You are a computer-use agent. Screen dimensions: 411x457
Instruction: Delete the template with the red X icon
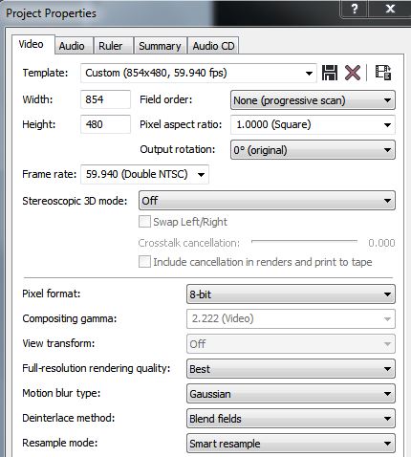[x=353, y=73]
